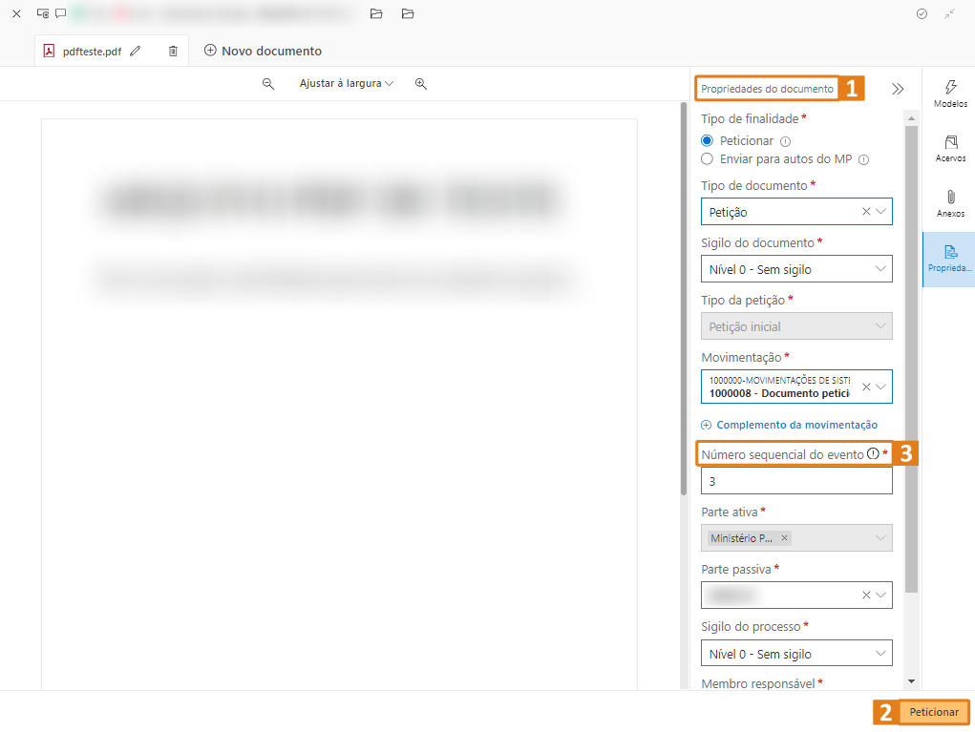This screenshot has height=732, width=975.
Task: Click the Novo documento tab
Action: coord(263,51)
